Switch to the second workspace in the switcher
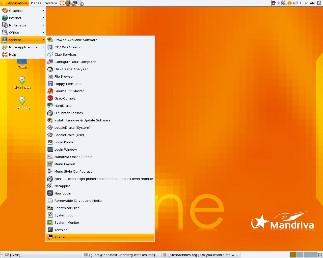 [x=300, y=255]
